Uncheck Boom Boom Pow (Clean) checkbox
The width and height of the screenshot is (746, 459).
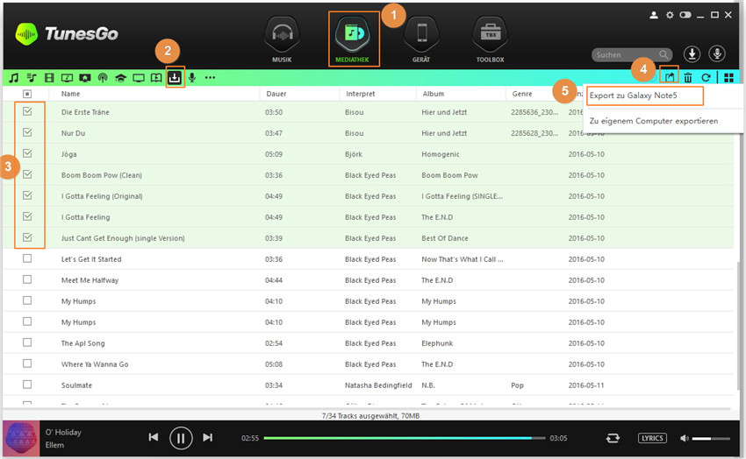tap(27, 174)
